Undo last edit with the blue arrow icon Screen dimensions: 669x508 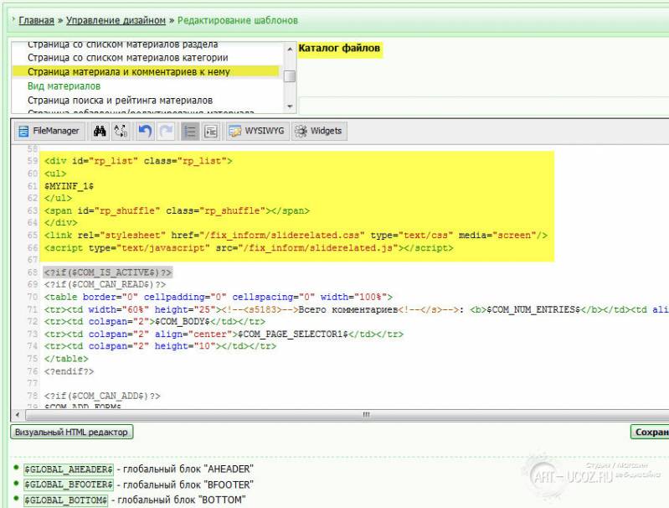point(145,131)
